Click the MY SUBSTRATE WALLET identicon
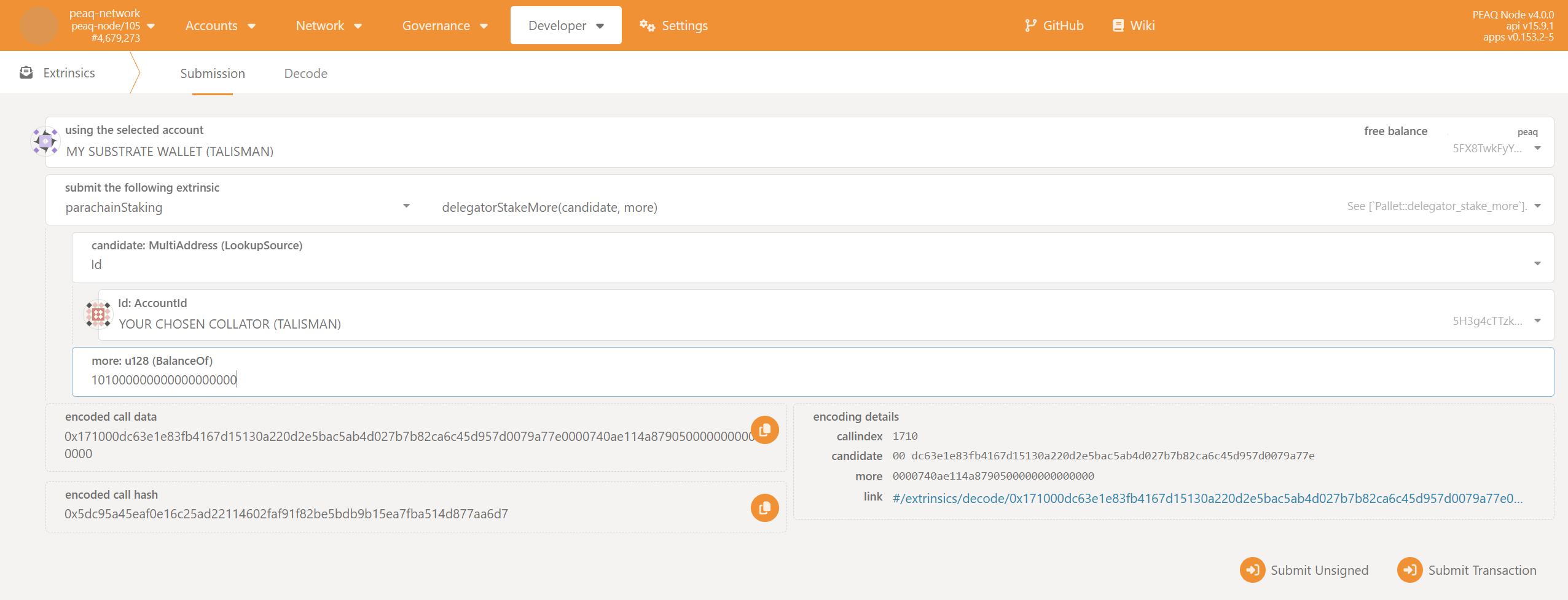 coord(44,141)
